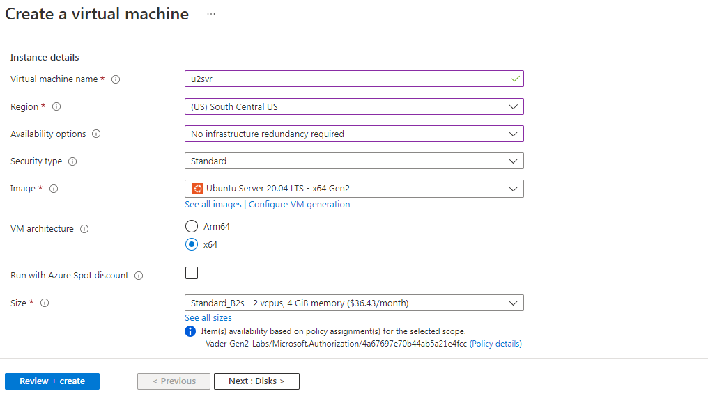Click the 'Run with Azure Spot discount' label
The height and width of the screenshot is (396, 708).
70,276
